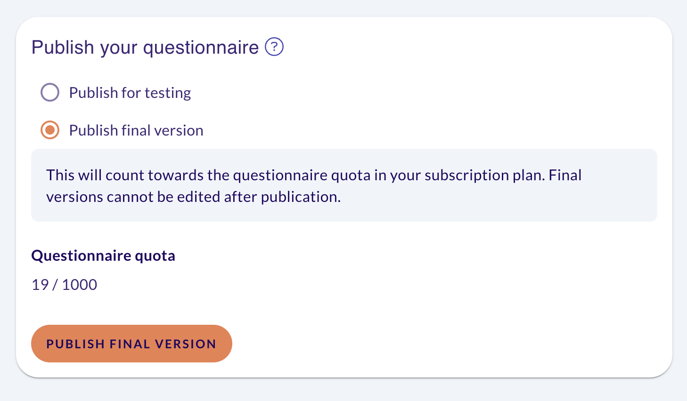The height and width of the screenshot is (401, 687).
Task: Click the question mark circle icon
Action: pyautogui.click(x=274, y=47)
